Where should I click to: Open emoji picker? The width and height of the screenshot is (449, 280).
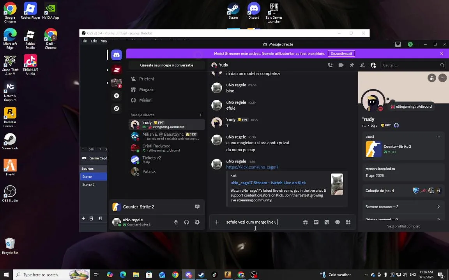tap(338, 222)
